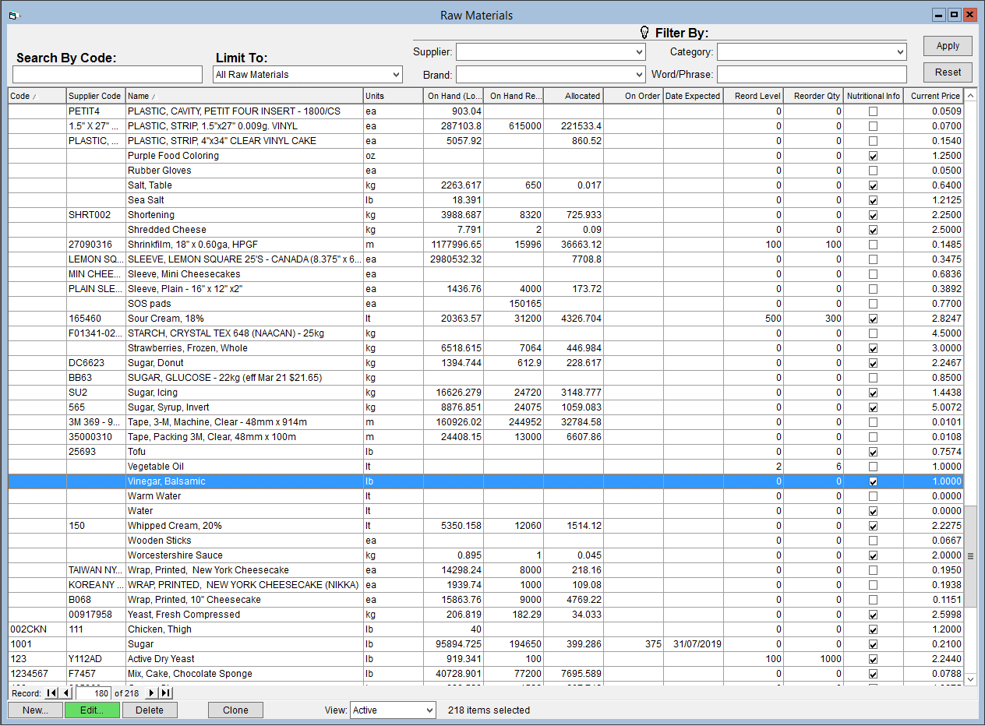Click the On Order column header
Image resolution: width=985 pixels, height=726 pixels.
634,96
